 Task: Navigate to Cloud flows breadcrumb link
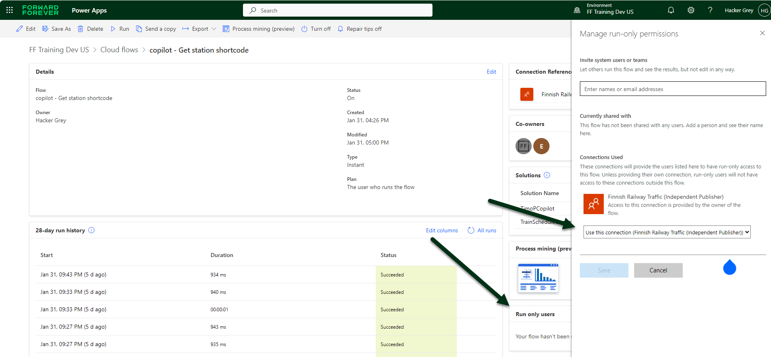click(x=119, y=50)
